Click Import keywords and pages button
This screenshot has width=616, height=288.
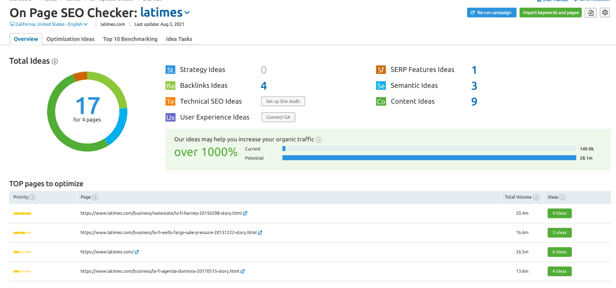tap(551, 13)
